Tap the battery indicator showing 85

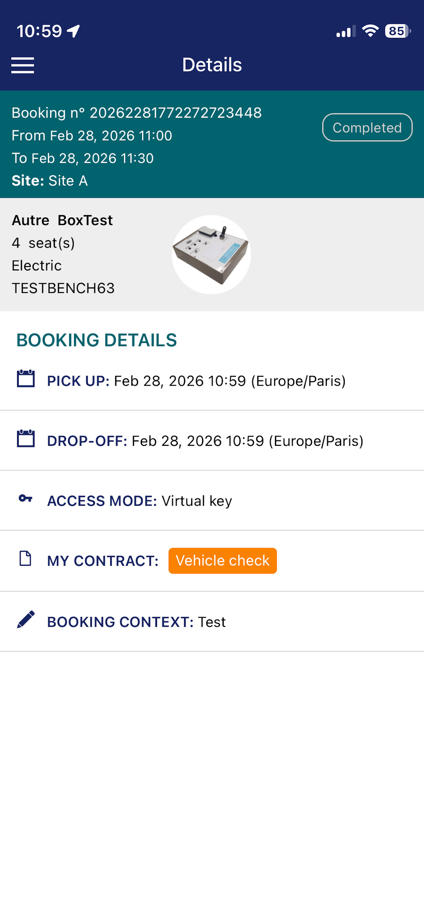[x=398, y=31]
